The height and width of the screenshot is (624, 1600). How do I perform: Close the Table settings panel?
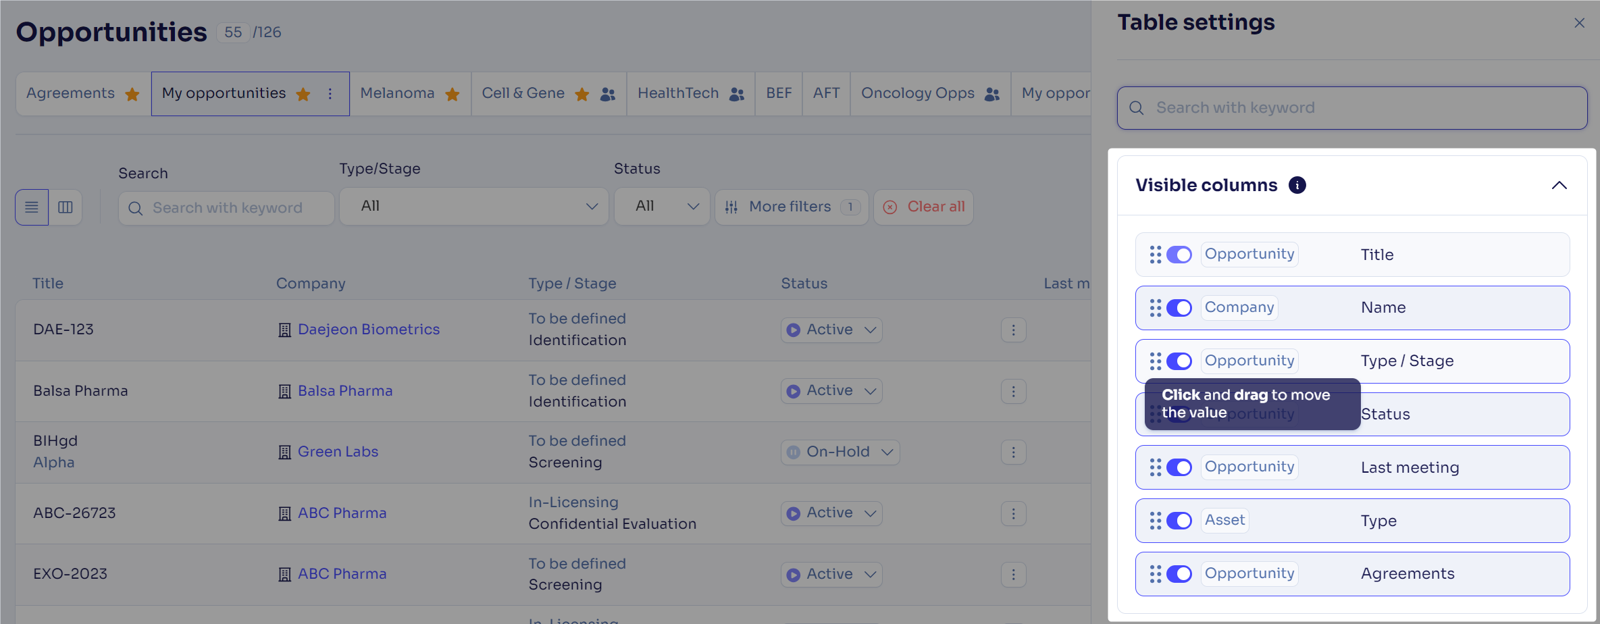click(1579, 23)
